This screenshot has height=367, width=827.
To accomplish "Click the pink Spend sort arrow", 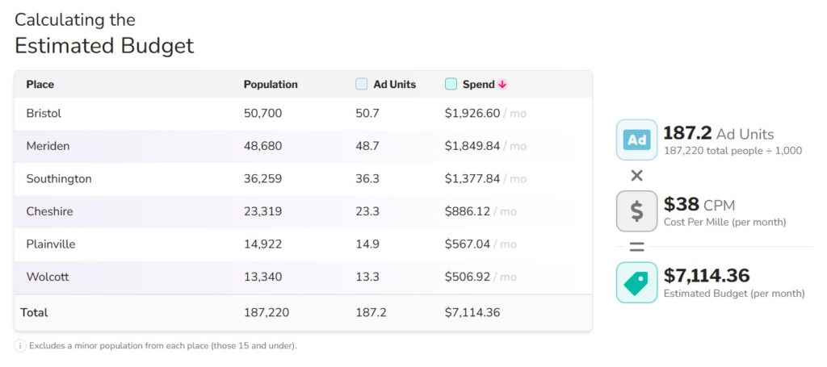I will 502,84.
